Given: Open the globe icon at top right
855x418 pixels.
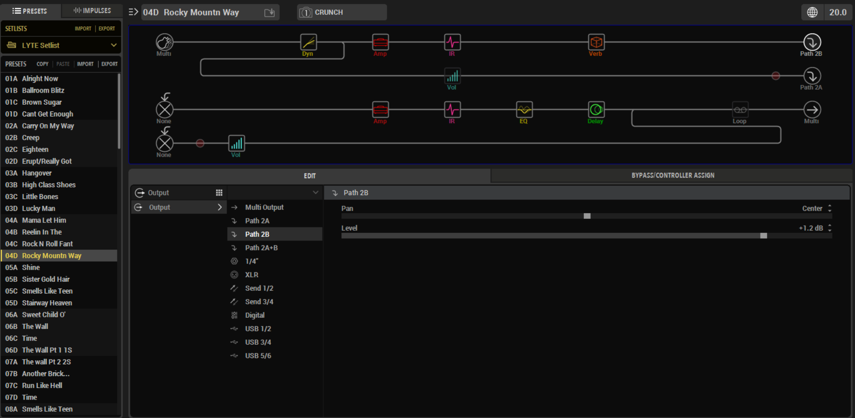Looking at the screenshot, I should (812, 12).
